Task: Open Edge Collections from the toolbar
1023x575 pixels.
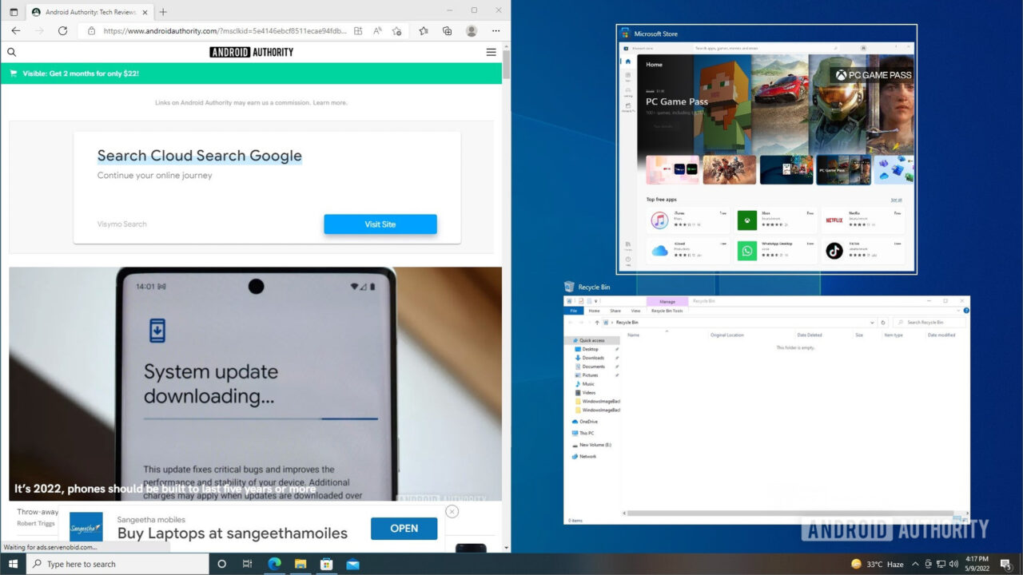Action: pyautogui.click(x=447, y=31)
